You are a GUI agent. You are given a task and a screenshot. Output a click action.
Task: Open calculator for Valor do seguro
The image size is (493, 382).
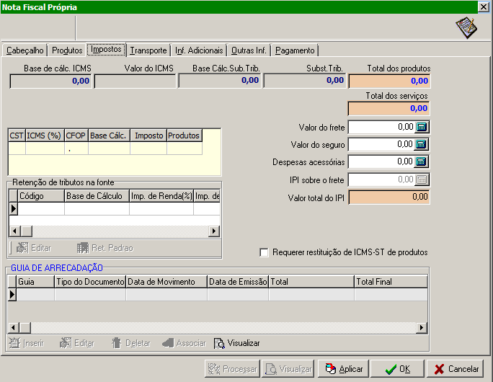pyautogui.click(x=422, y=144)
